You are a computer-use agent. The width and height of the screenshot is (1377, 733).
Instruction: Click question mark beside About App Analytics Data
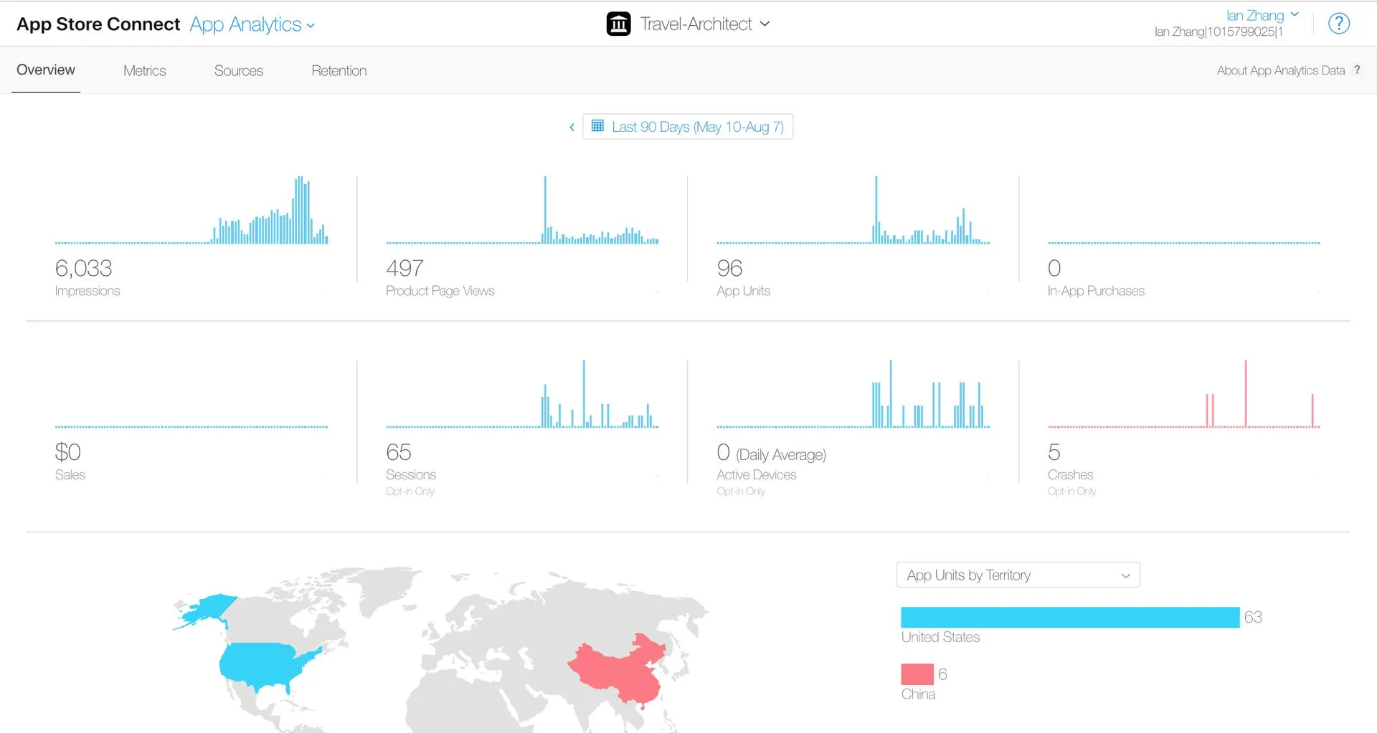pyautogui.click(x=1357, y=70)
